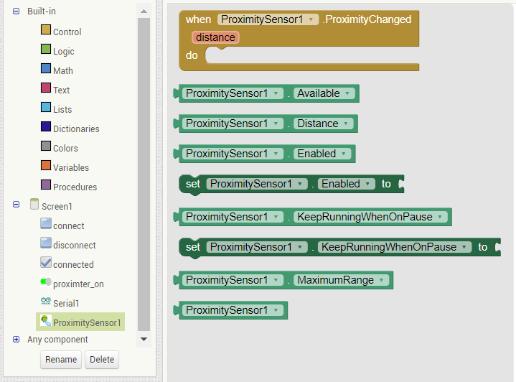
Task: Click the connect button component icon
Action: point(46,223)
